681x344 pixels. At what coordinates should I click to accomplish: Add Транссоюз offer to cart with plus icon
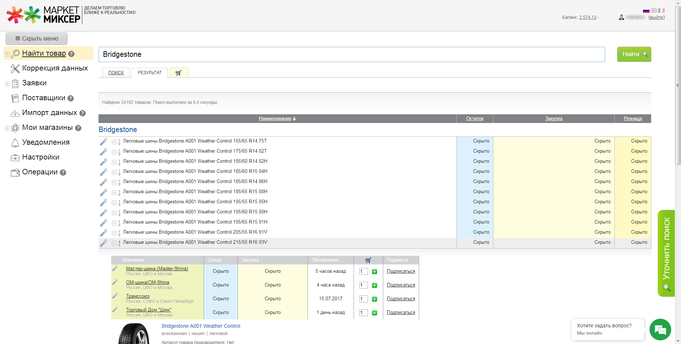click(x=375, y=299)
